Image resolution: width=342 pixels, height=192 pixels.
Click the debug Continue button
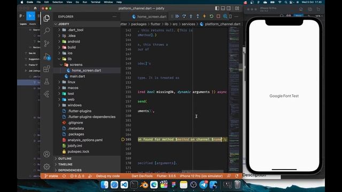[177, 17]
